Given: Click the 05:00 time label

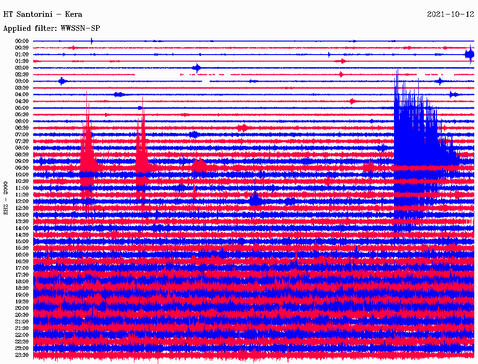Looking at the screenshot, I should point(22,108).
